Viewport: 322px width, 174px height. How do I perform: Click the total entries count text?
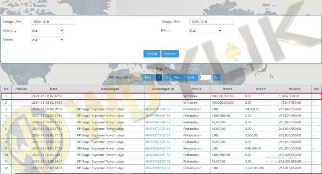(122, 78)
